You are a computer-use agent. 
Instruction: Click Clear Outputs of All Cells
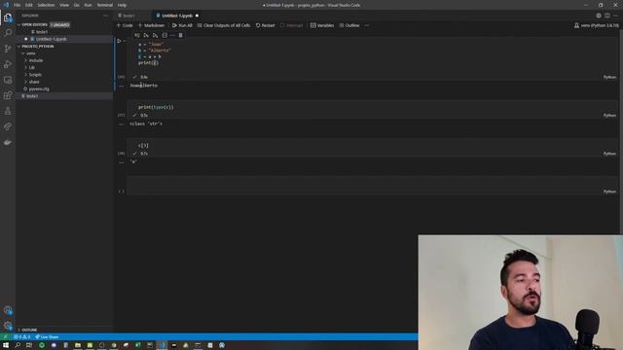[224, 25]
